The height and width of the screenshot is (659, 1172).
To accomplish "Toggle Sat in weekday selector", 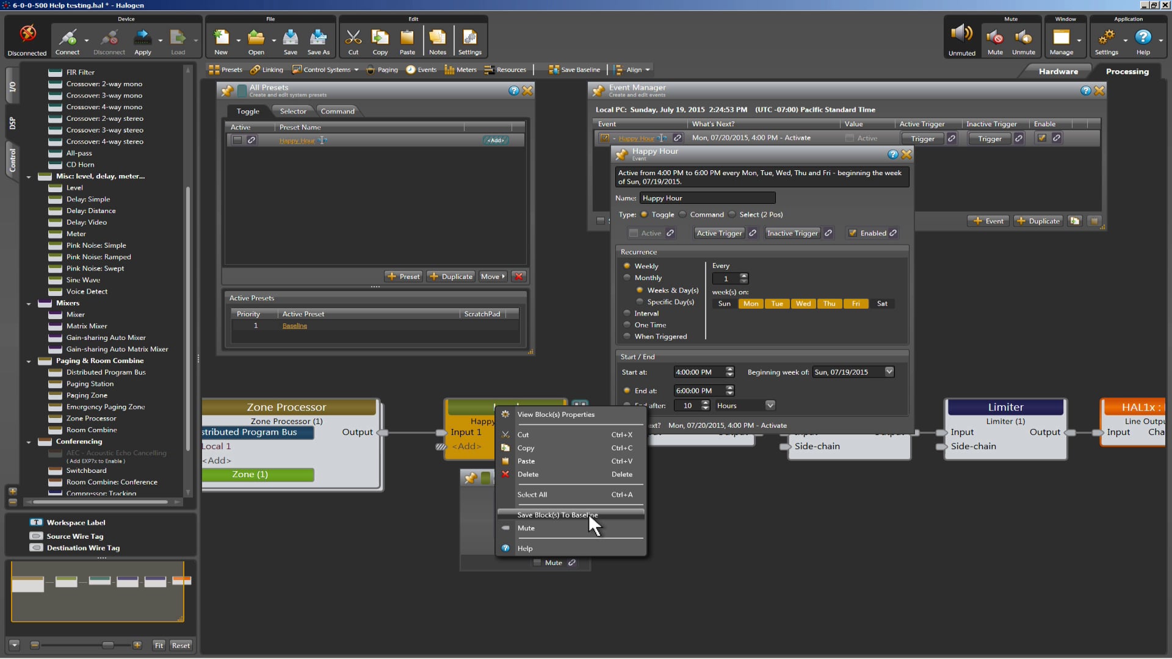I will (882, 304).
